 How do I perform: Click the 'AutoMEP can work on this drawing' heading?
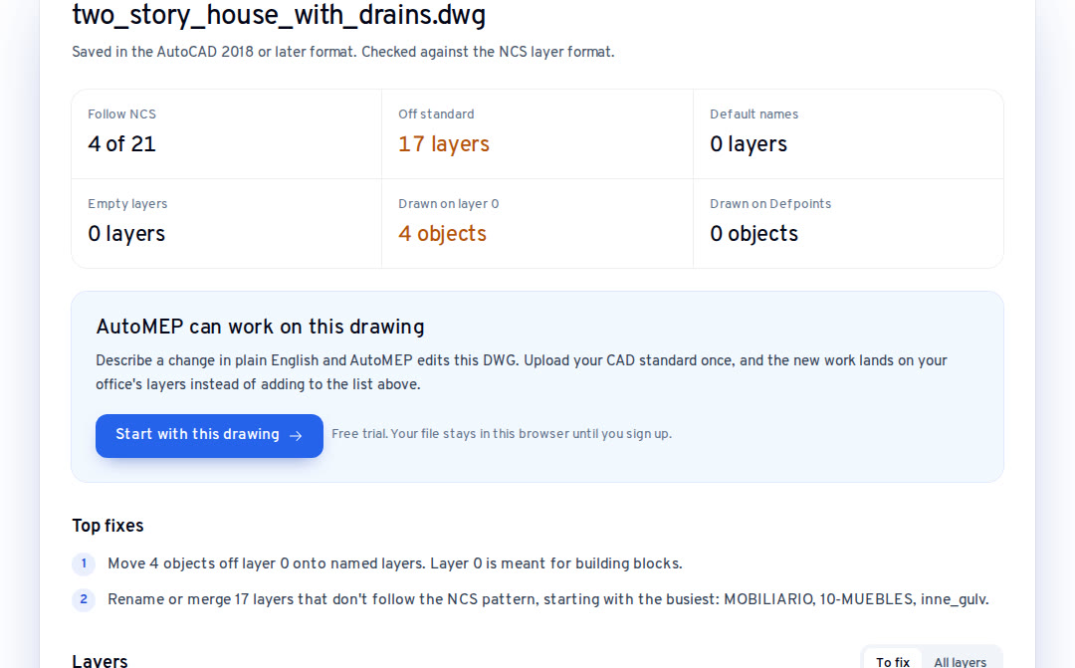260,327
